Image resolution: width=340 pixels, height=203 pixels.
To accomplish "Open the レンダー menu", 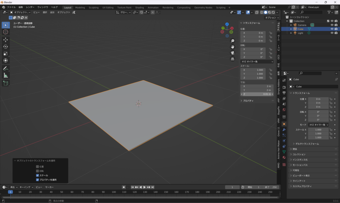I will (x=30, y=7).
